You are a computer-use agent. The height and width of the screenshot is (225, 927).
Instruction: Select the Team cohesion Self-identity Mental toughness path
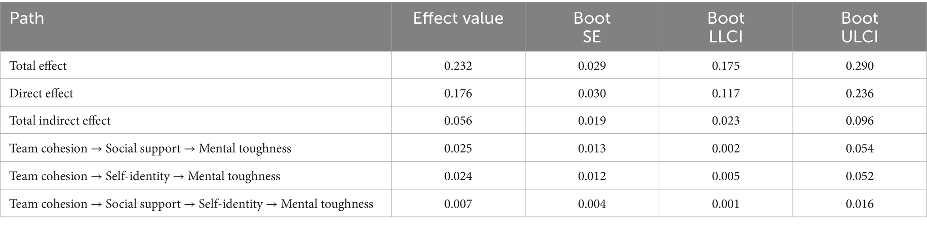click(x=145, y=176)
